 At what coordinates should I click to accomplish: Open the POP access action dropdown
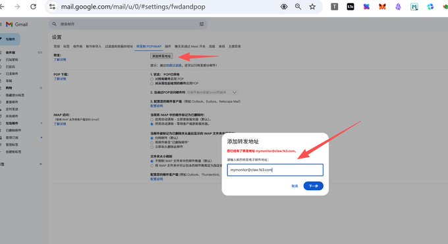coord(212,93)
